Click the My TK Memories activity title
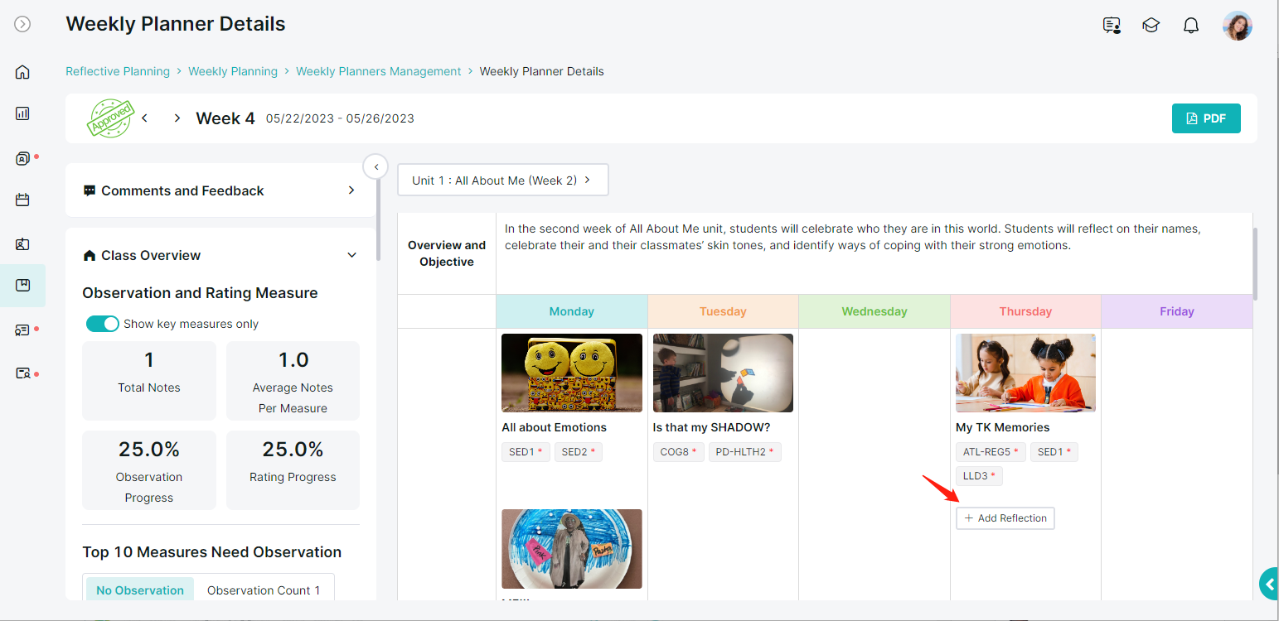This screenshot has height=621, width=1279. (1003, 427)
